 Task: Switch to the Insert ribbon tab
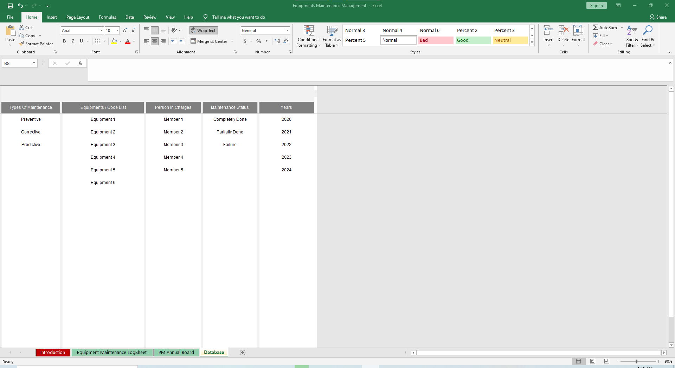click(52, 17)
